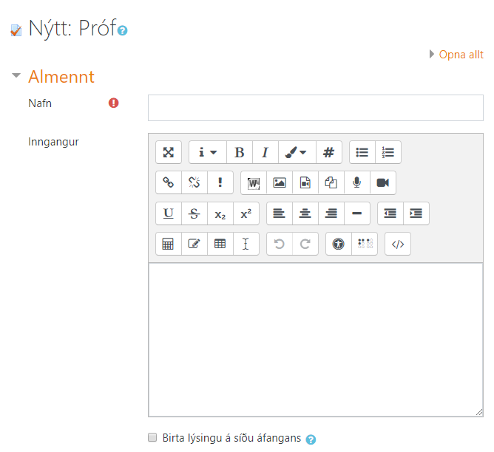
Task: Click the insert image icon
Action: (279, 182)
